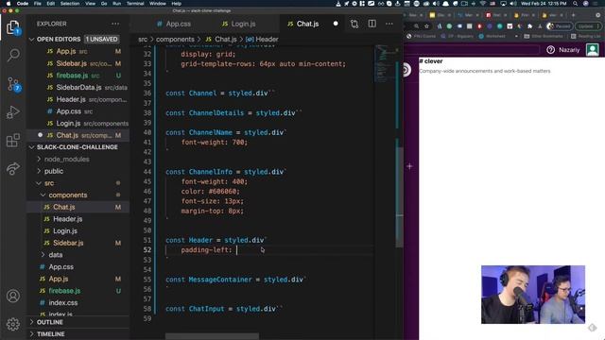The height and width of the screenshot is (340, 605).
Task: Open Manage gear icon in activity bar
Action: [13, 324]
